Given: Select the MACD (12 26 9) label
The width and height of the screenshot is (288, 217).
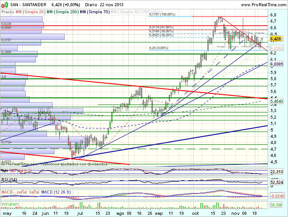Looking at the screenshot, I should pyautogui.click(x=56, y=192).
